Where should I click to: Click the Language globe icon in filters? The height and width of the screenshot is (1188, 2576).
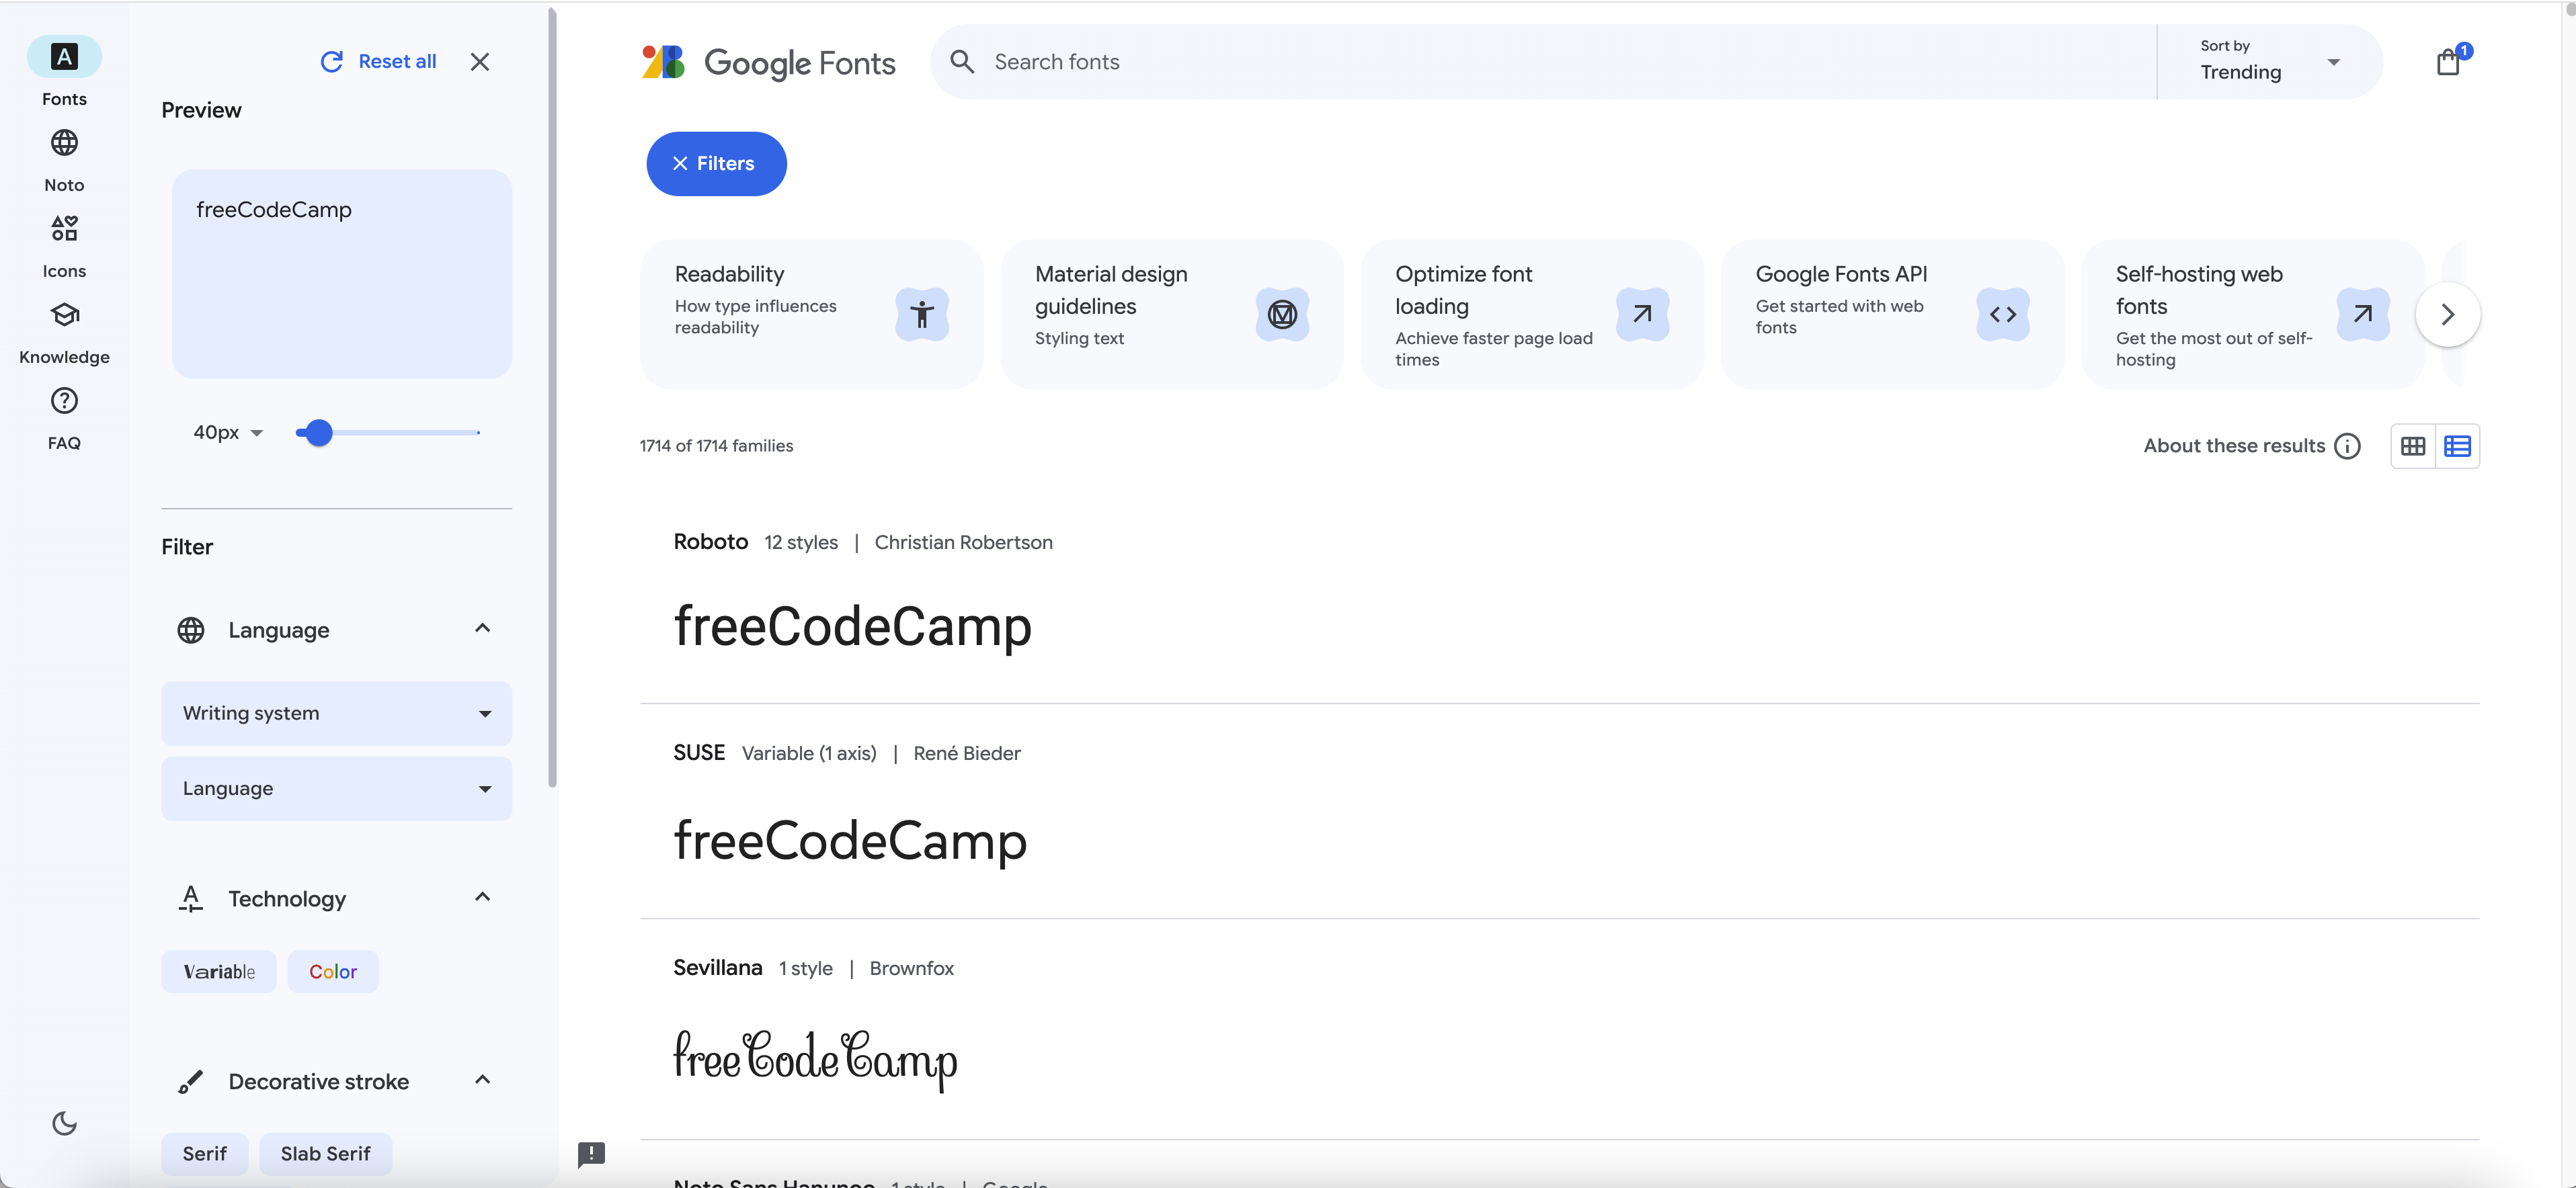click(191, 630)
